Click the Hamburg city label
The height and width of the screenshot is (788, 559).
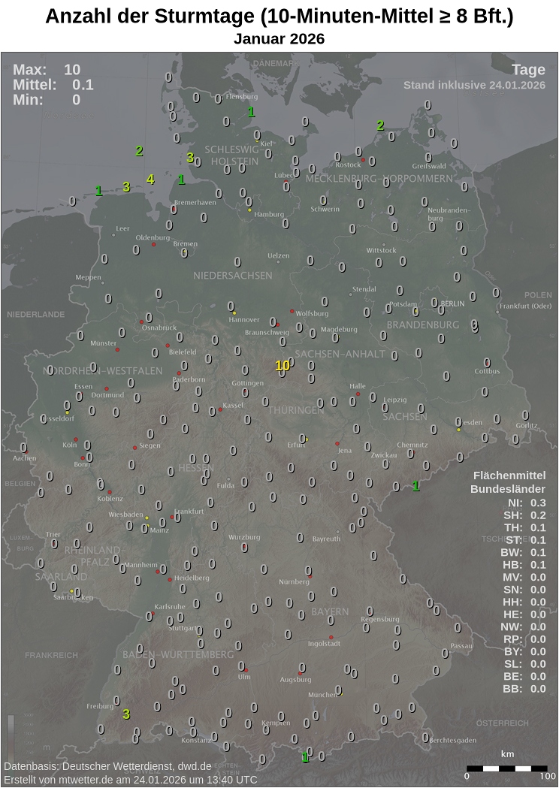point(269,214)
